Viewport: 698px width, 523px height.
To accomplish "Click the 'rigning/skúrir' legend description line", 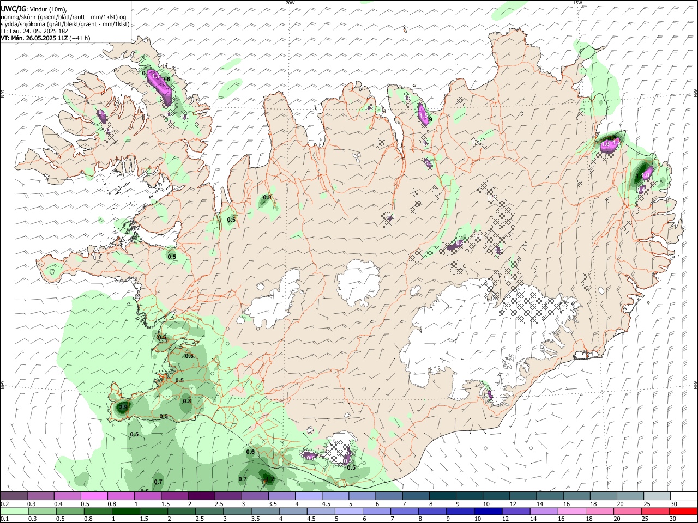I will (x=63, y=17).
